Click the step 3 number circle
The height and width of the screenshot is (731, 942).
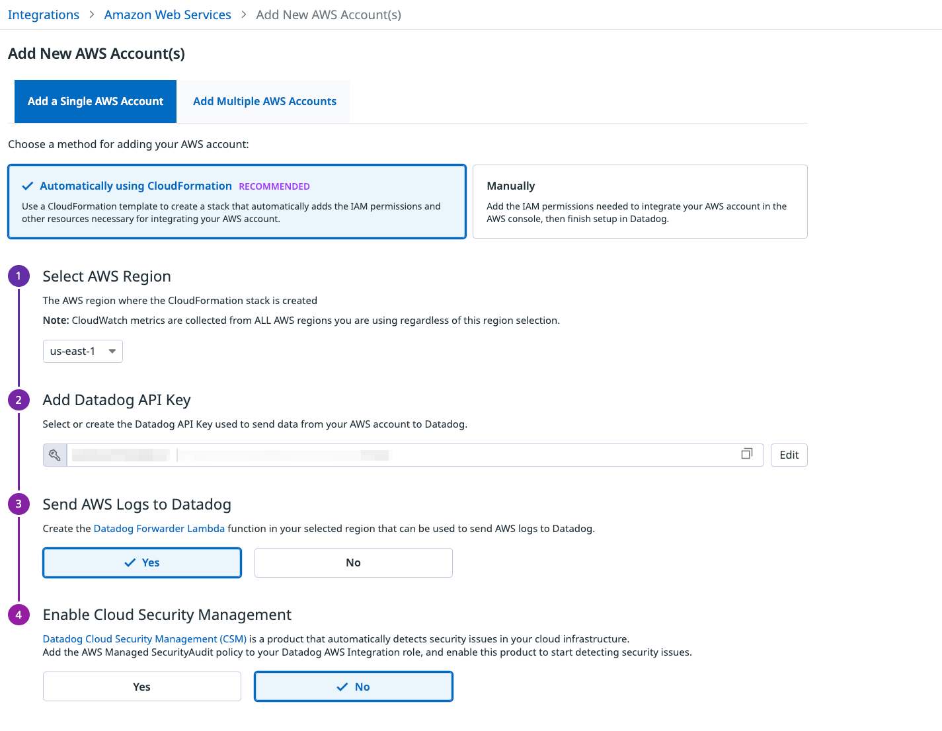point(19,504)
